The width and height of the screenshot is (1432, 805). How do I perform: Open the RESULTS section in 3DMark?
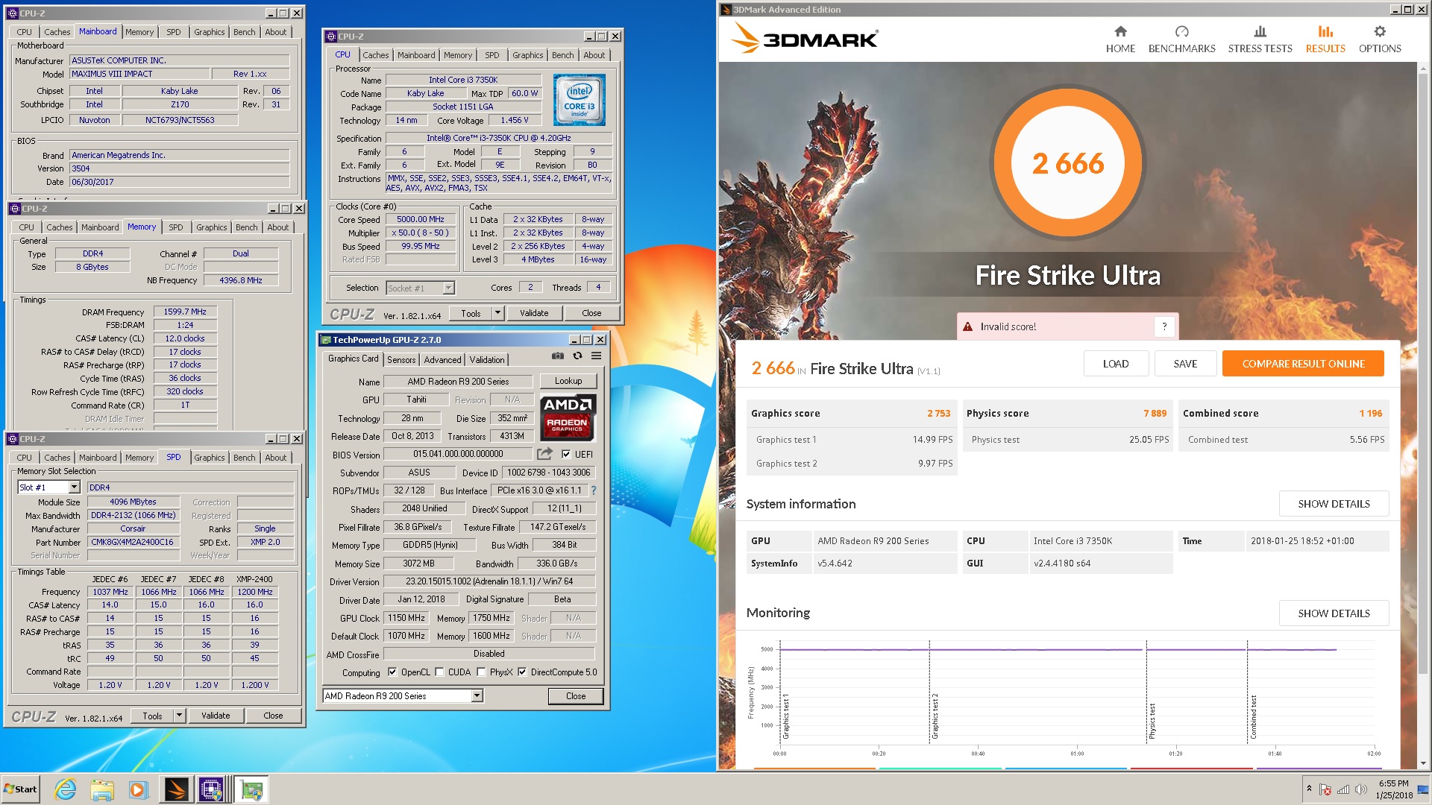click(1325, 40)
